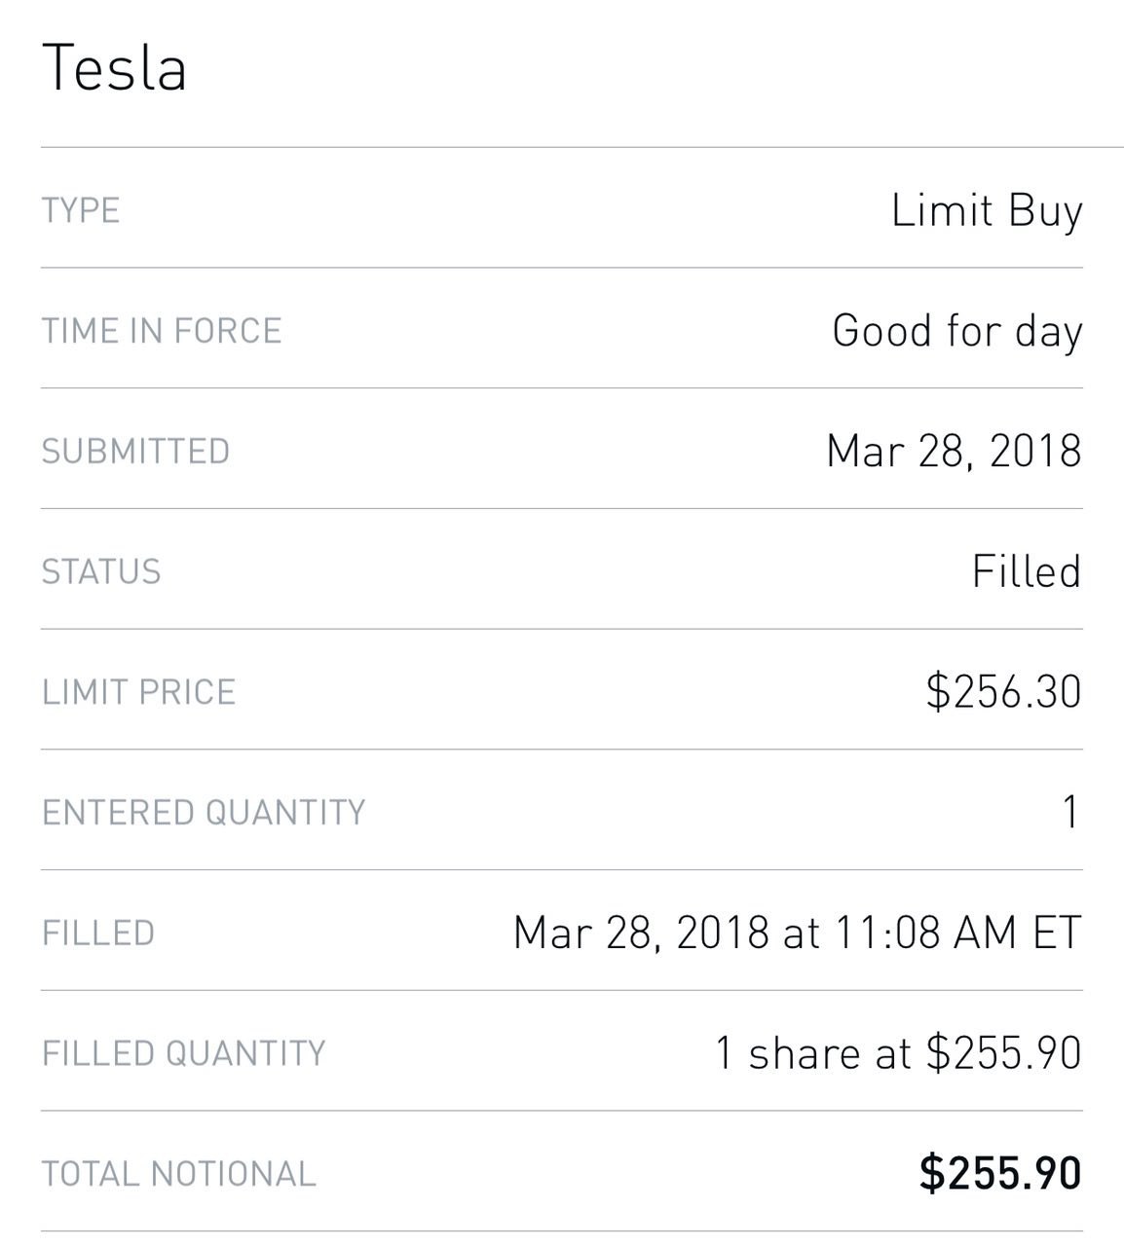Screen dimensions: 1124x1246
Task: Select the TIME IN FORCE label
Action: coord(162,331)
